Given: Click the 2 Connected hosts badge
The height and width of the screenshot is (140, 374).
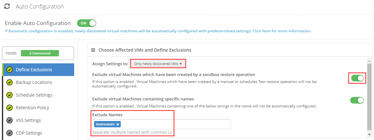Looking at the screenshot, I should click(40, 53).
